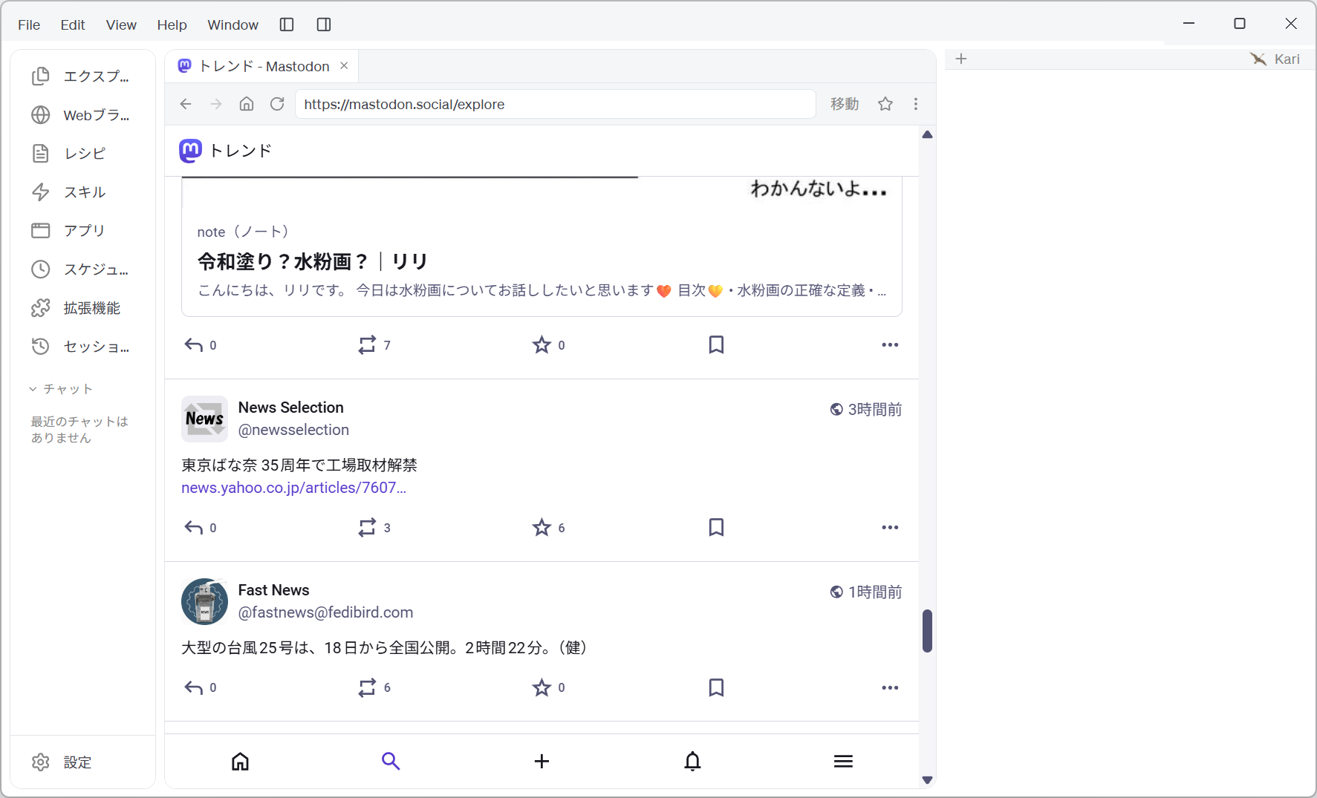Screen dimensions: 1317x798
Task: Open エクスプ... in sidebar
Action: [82, 76]
